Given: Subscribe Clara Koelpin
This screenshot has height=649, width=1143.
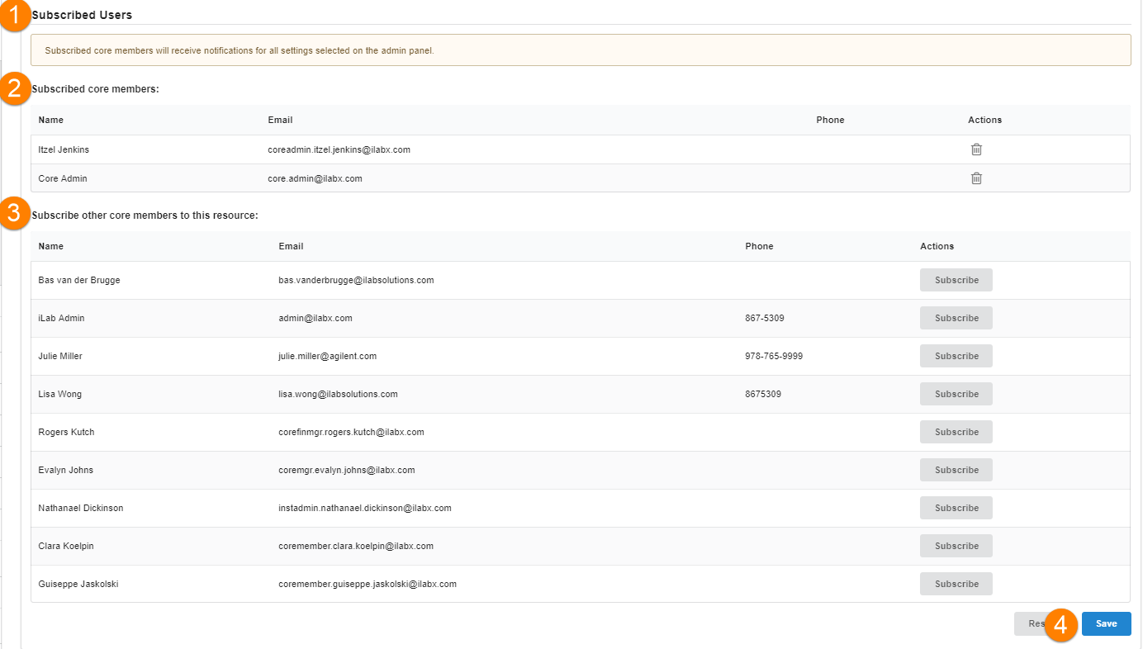Looking at the screenshot, I should click(x=956, y=546).
